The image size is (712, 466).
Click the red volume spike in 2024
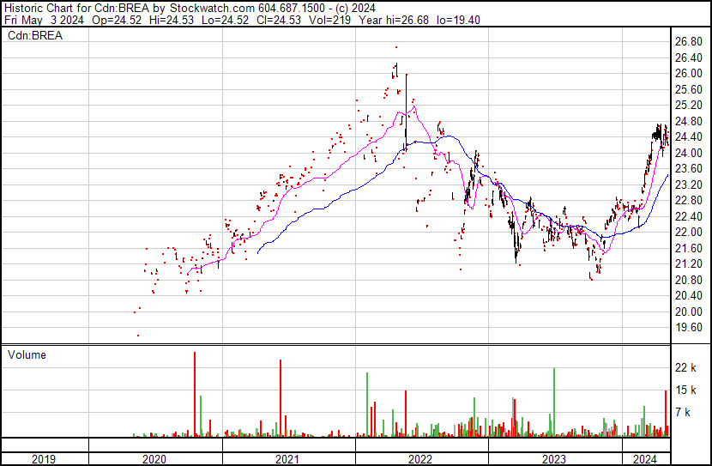tap(666, 414)
